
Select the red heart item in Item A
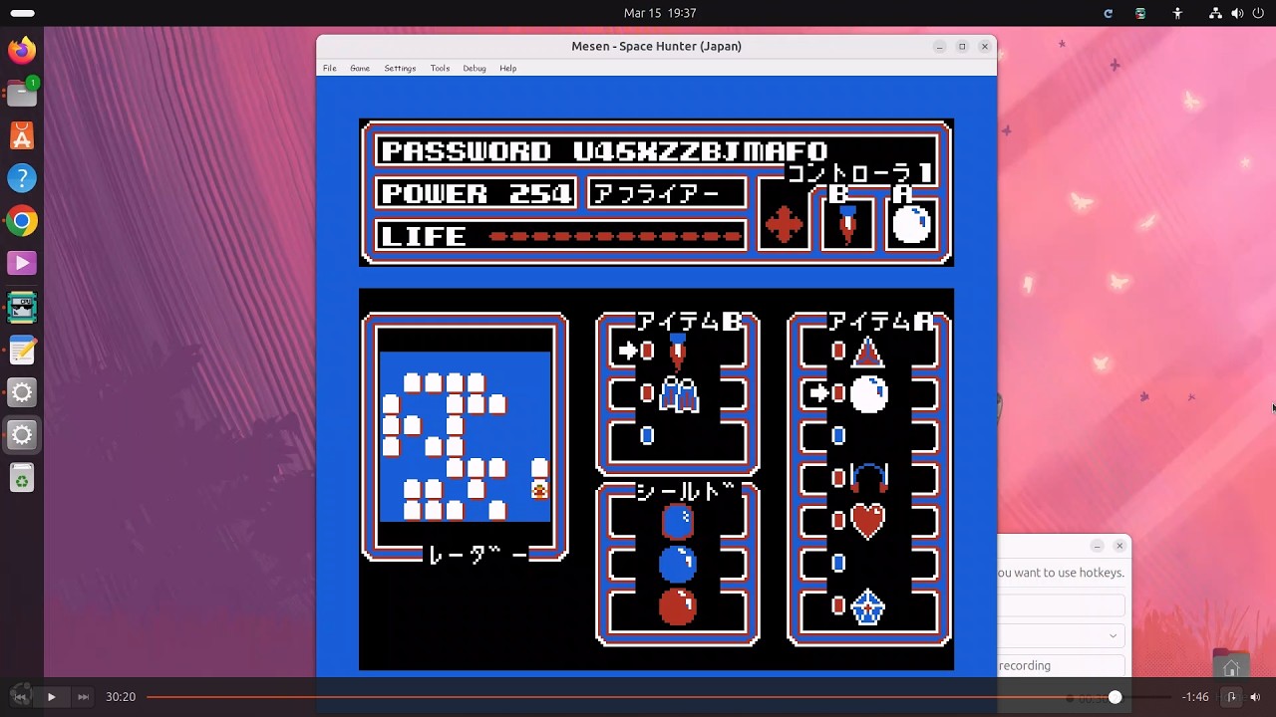(868, 521)
